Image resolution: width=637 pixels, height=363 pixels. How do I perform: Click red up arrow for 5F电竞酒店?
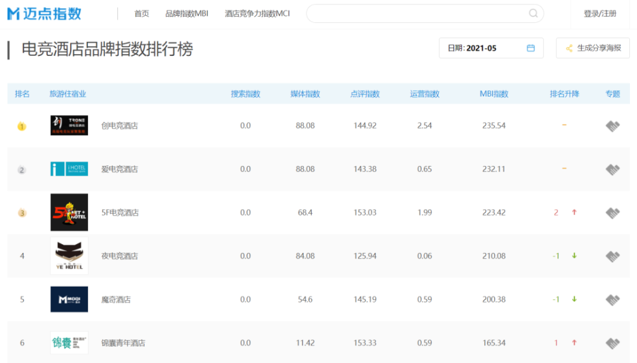[x=574, y=212]
